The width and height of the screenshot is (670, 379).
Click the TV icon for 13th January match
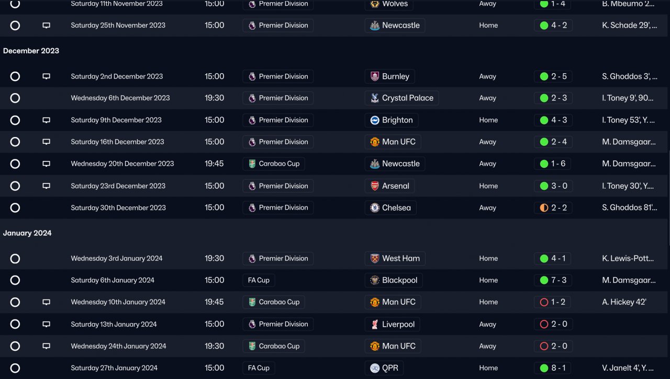tap(46, 324)
